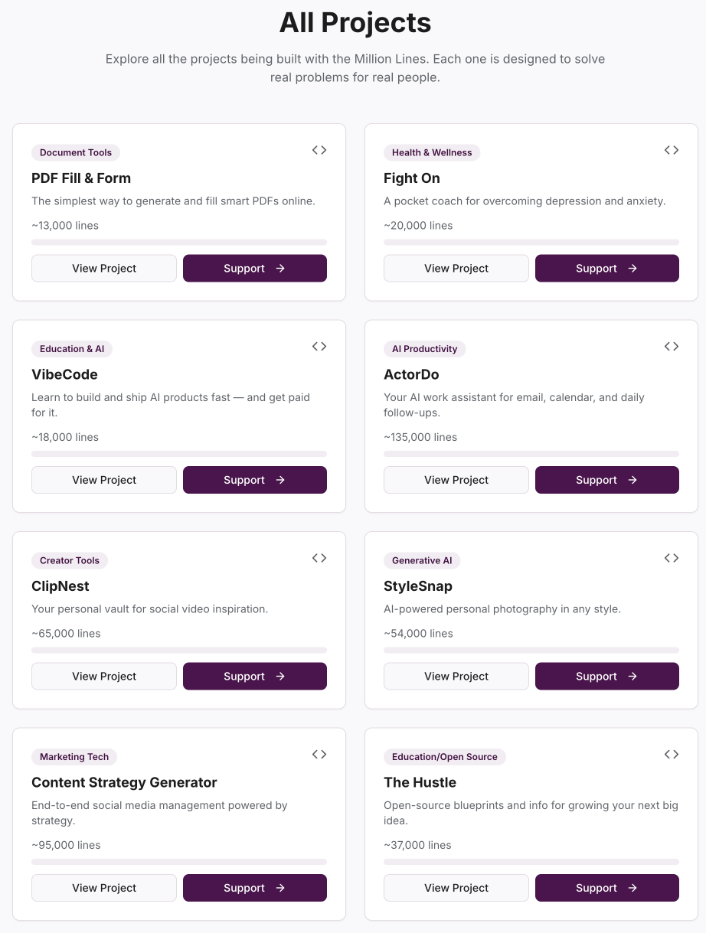Screen dimensions: 706x933
Task: Click the code icon on The Hustle card
Action: [x=672, y=755]
